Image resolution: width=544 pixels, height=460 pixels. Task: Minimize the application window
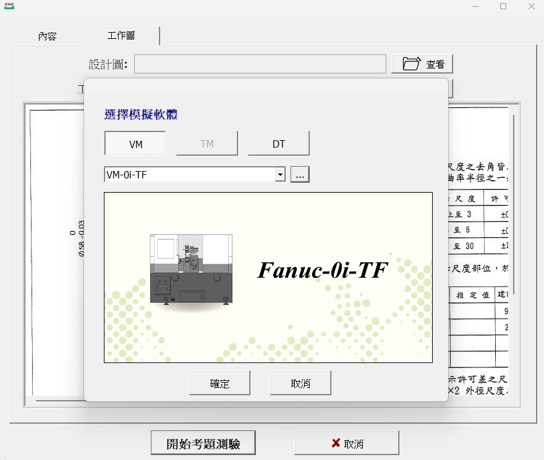tap(475, 6)
